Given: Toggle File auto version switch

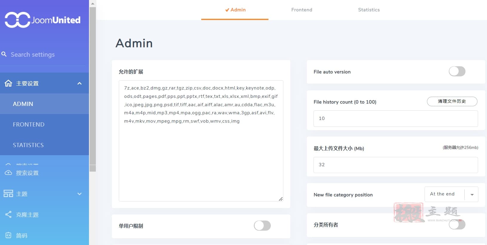Looking at the screenshot, I should point(457,71).
